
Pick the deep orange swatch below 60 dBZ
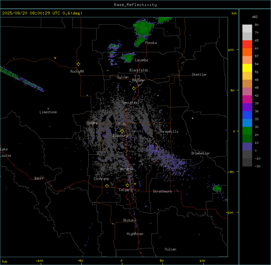247,52
